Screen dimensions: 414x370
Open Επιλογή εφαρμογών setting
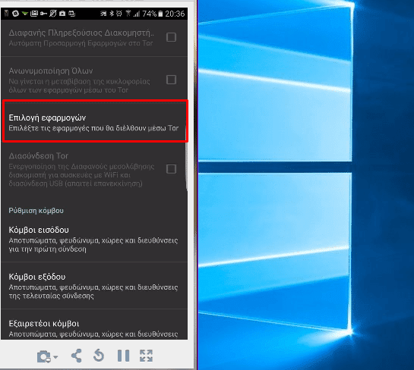pos(95,121)
